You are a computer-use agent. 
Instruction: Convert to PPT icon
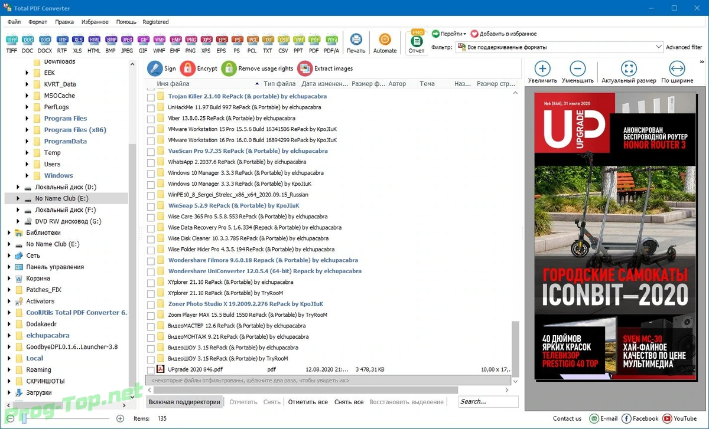(299, 41)
